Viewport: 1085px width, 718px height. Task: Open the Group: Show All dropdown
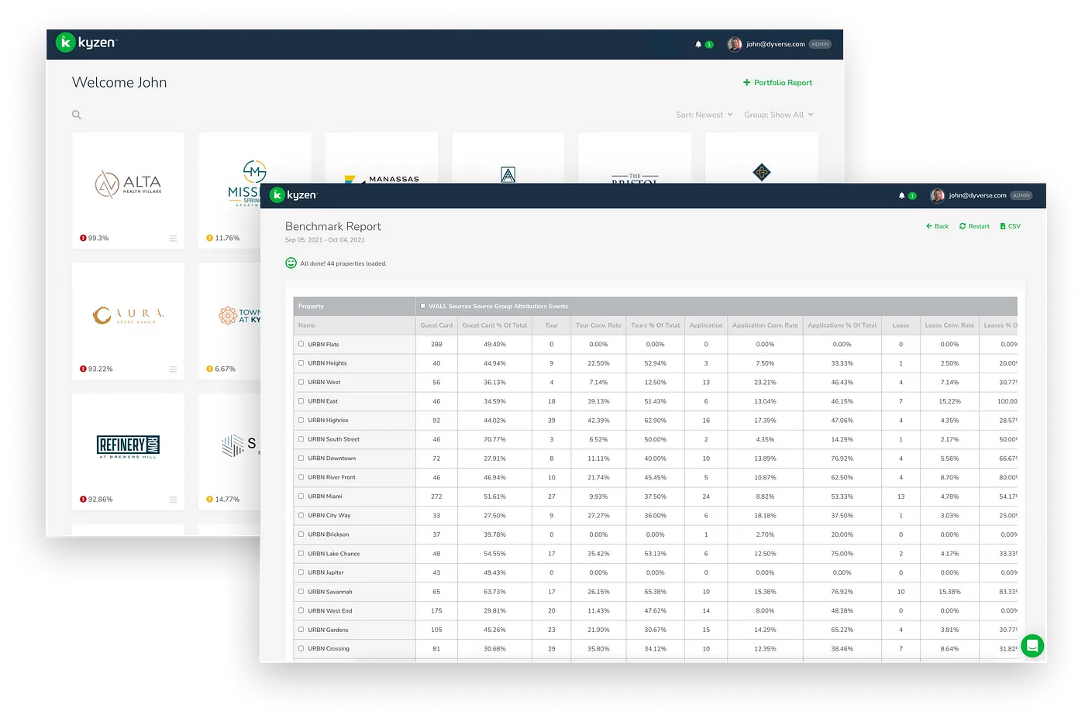pyautogui.click(x=778, y=115)
